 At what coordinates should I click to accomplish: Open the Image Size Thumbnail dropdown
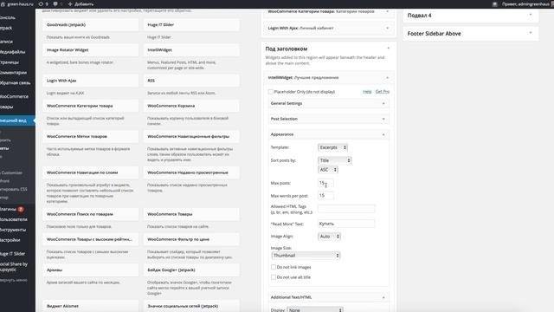306,256
